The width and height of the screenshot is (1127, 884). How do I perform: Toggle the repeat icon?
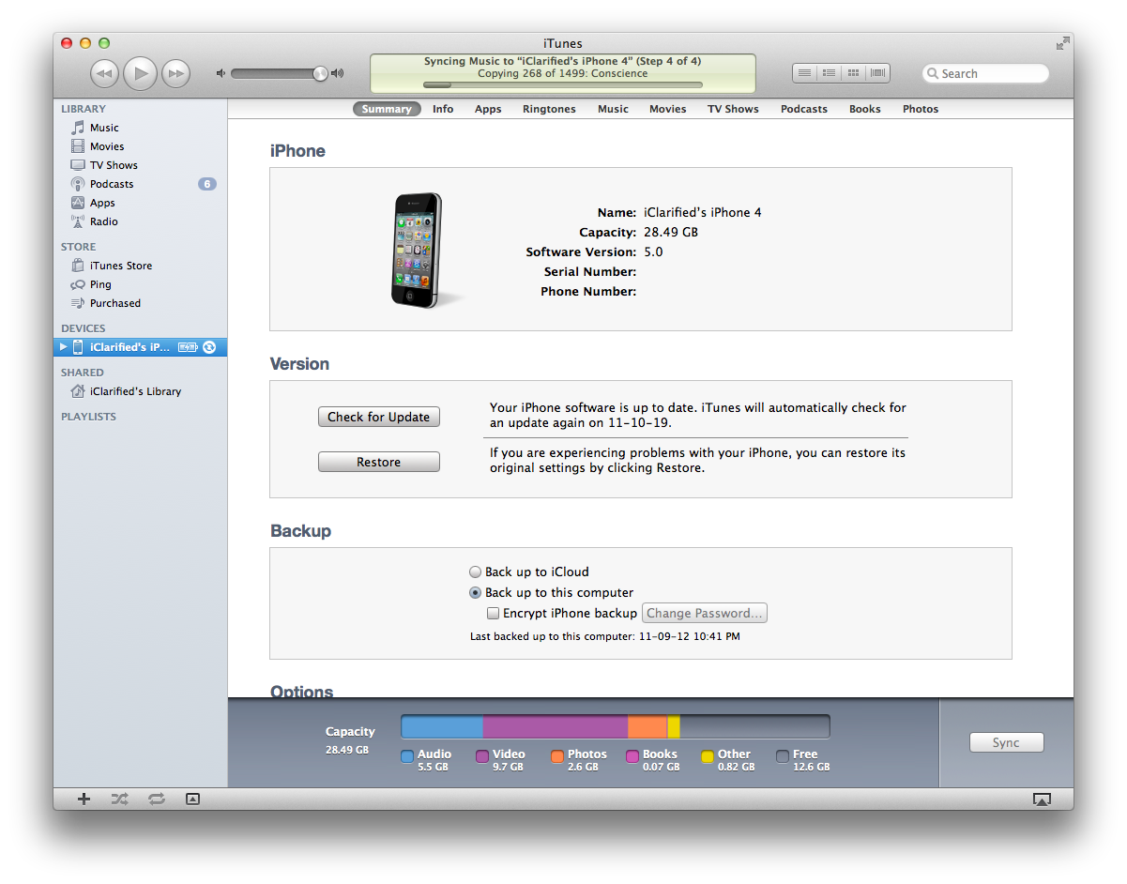(x=156, y=799)
